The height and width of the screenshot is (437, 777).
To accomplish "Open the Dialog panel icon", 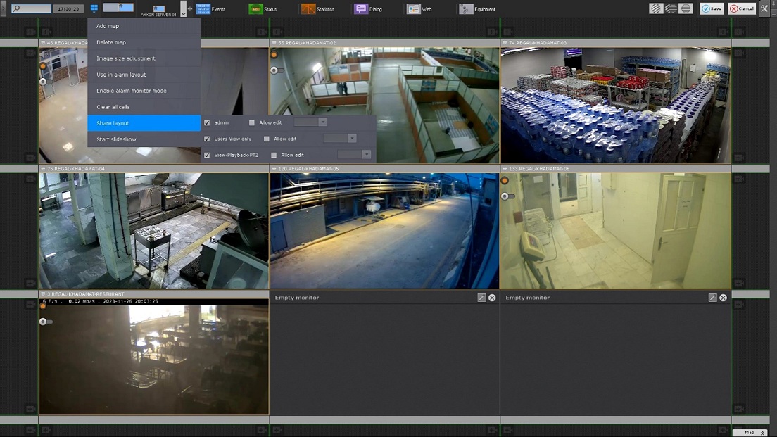I will point(361,9).
